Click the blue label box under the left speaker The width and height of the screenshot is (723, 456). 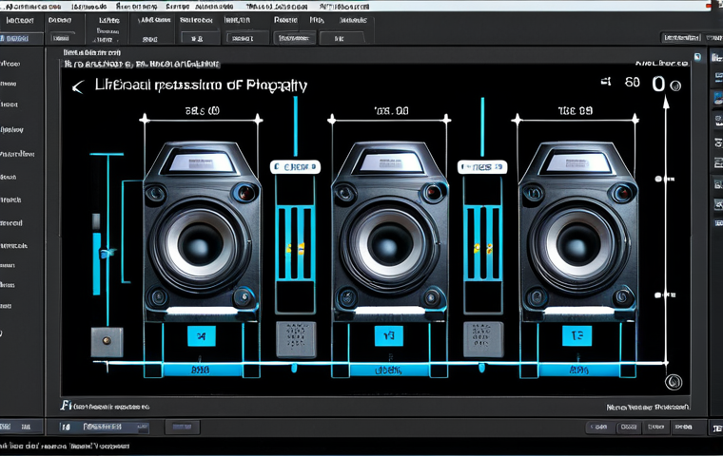click(202, 335)
